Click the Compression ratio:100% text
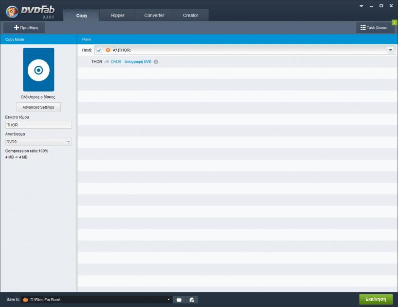 point(27,151)
